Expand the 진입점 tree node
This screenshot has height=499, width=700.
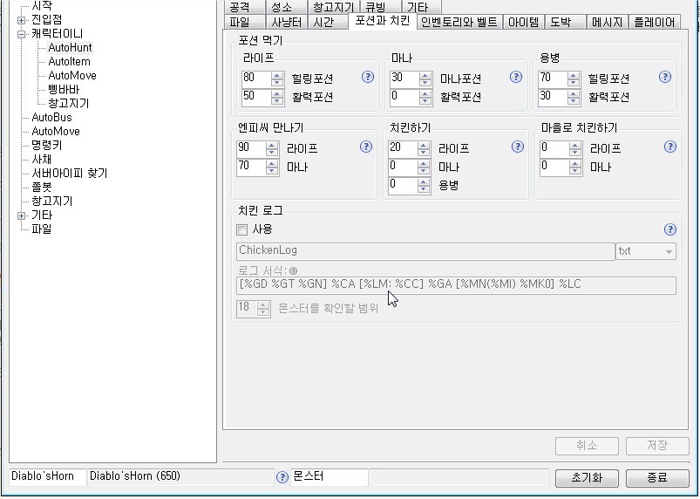pos(21,20)
